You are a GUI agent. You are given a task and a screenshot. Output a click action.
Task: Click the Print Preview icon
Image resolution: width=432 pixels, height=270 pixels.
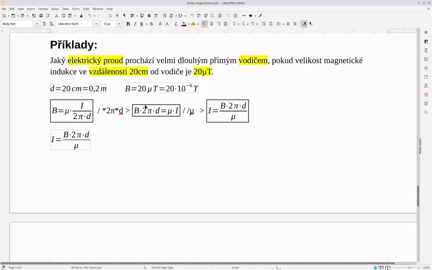[48, 16]
